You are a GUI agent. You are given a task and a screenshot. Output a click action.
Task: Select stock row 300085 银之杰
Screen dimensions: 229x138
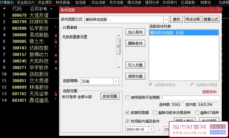(x=29, y=41)
